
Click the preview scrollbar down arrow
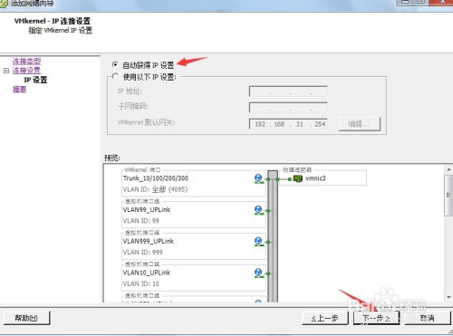[448, 297]
